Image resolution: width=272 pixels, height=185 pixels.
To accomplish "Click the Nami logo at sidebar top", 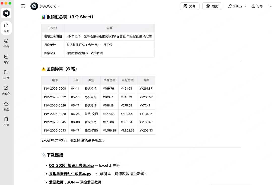I will (x=6, y=13).
